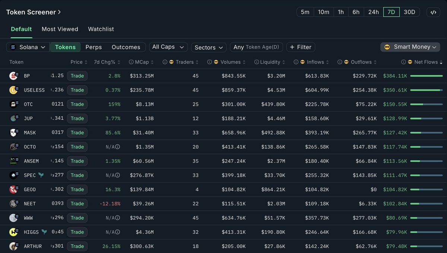Click the green sprout icon next to SPEC
The width and height of the screenshot is (447, 253).
pyautogui.click(x=41, y=175)
